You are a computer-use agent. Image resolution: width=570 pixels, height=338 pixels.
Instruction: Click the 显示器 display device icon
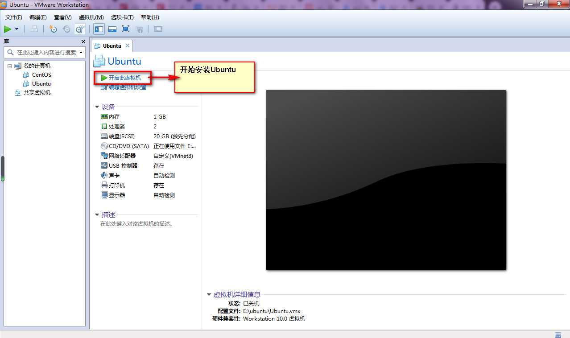tap(104, 195)
